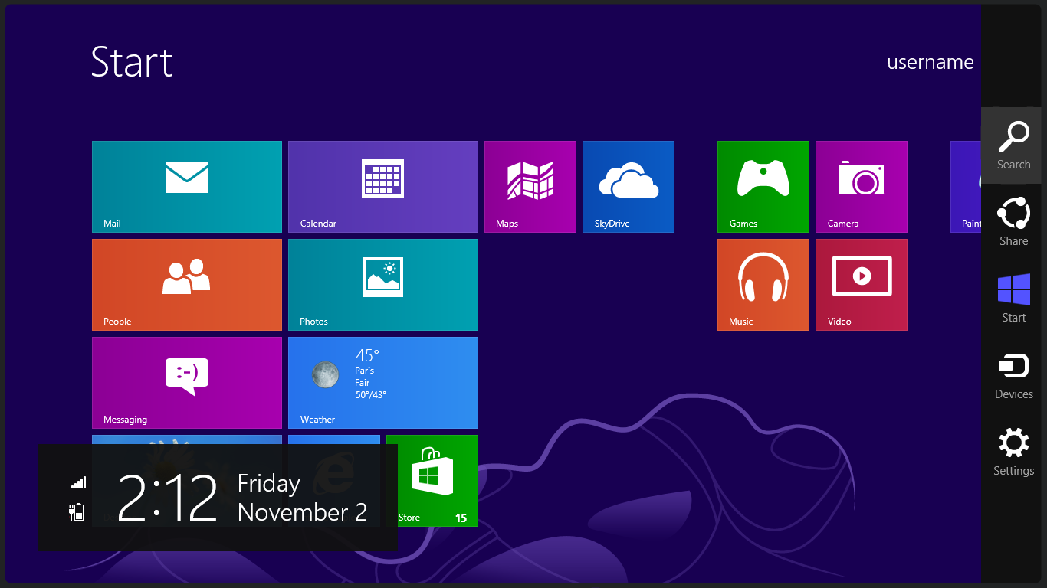
Task: Open the SkyDrive cloud tile
Action: (629, 187)
